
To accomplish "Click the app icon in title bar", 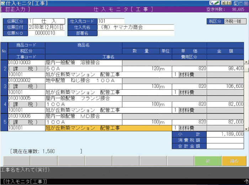I will point(3,3).
